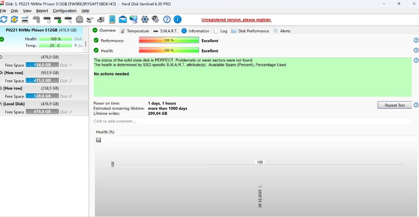Open the Configuration menu

coord(65,10)
